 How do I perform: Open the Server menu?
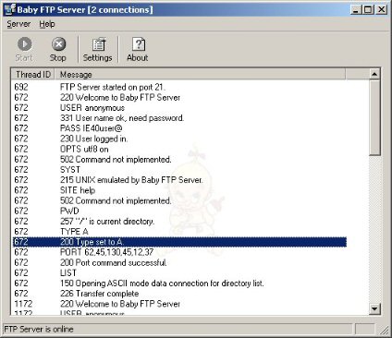click(x=18, y=24)
